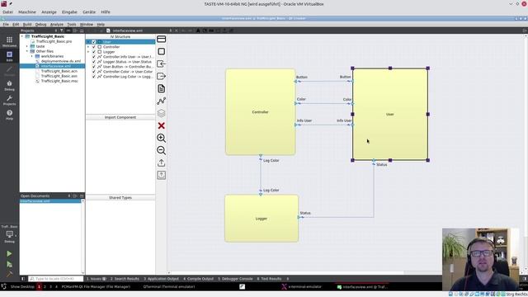Expand the Controller node in IV Structure
Screen dimensions: 528x297
[88, 47]
